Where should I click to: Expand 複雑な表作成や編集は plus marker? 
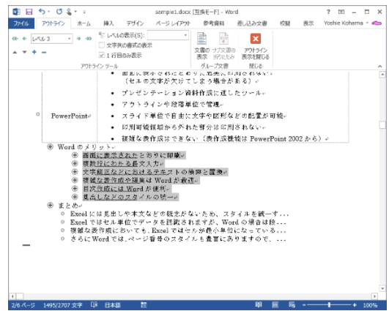(x=75, y=180)
